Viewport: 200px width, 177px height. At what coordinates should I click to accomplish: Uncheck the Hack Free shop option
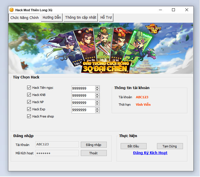coord(29,116)
